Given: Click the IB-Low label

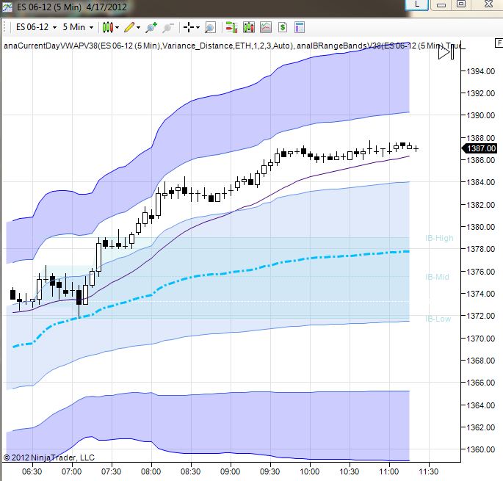Looking at the screenshot, I should (x=438, y=319).
